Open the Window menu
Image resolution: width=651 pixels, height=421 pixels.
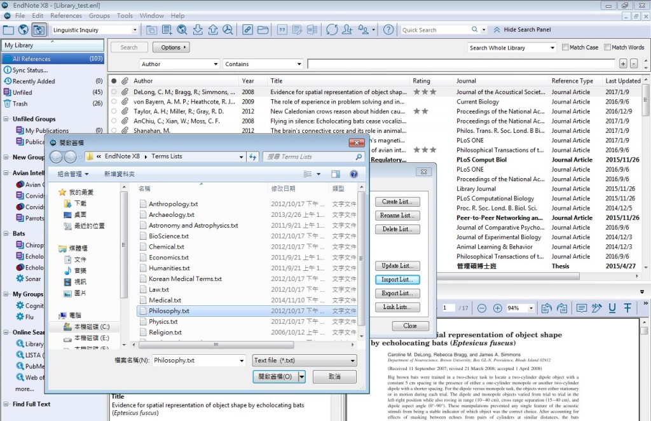[151, 16]
